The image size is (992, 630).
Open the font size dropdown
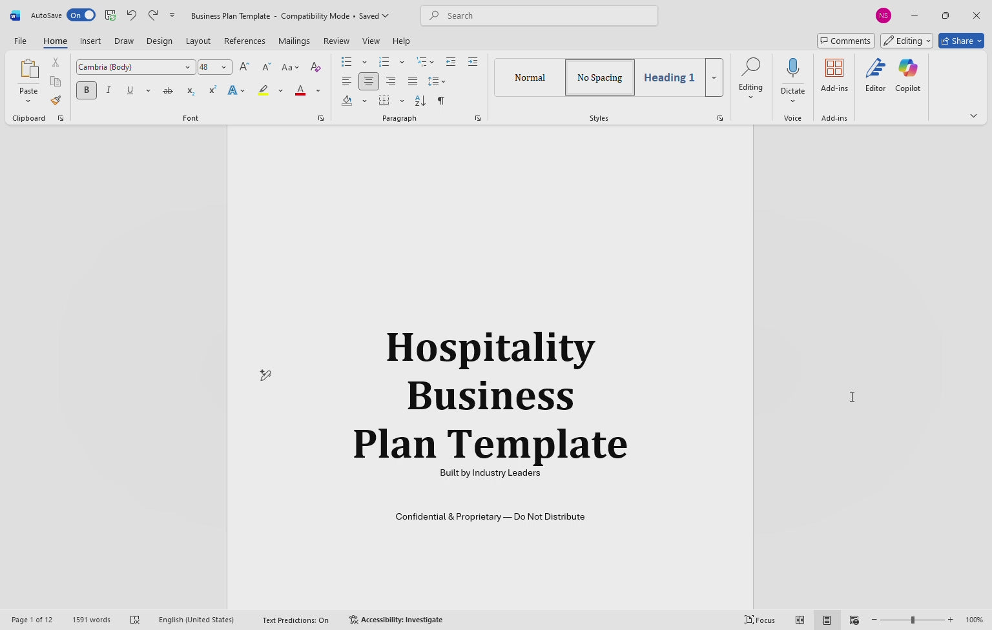pyautogui.click(x=223, y=66)
